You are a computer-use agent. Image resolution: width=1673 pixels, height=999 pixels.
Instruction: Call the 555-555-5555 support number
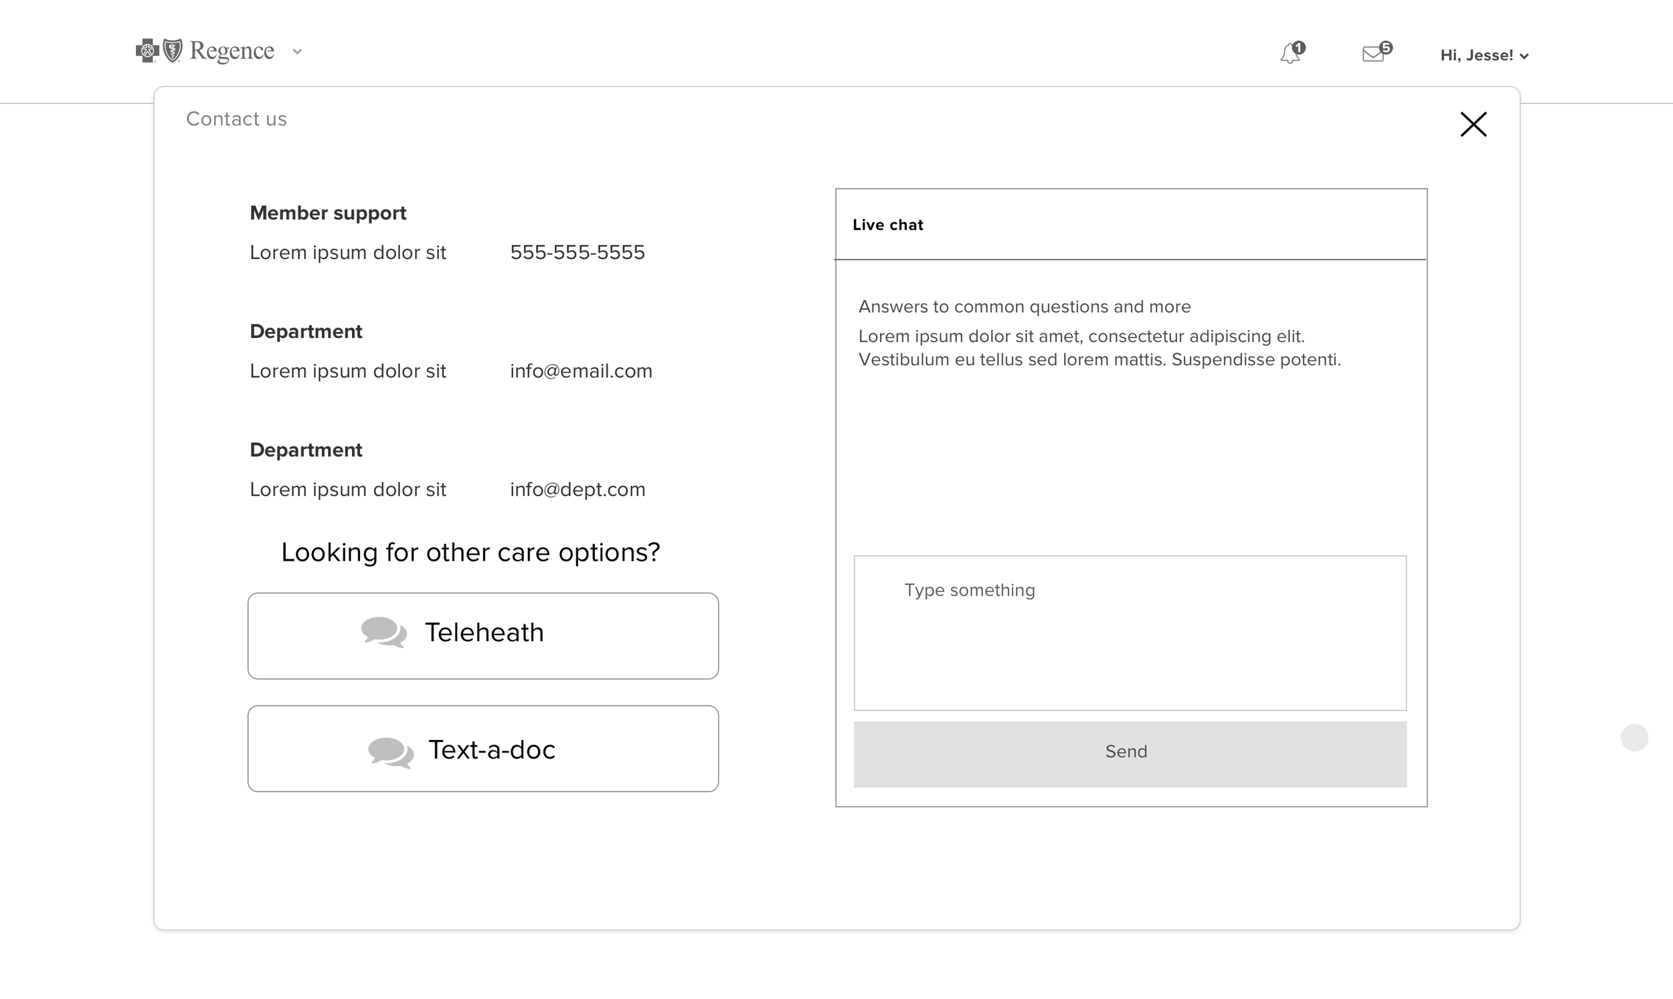coord(577,252)
